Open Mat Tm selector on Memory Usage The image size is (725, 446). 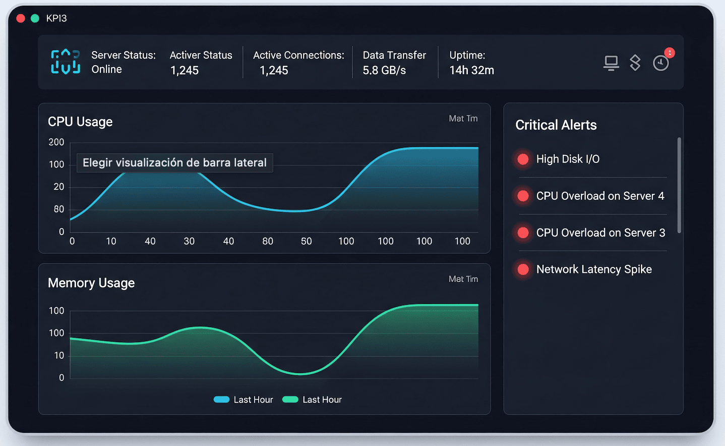tap(463, 279)
